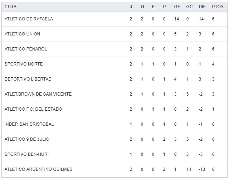Click the E column header

point(153,7)
